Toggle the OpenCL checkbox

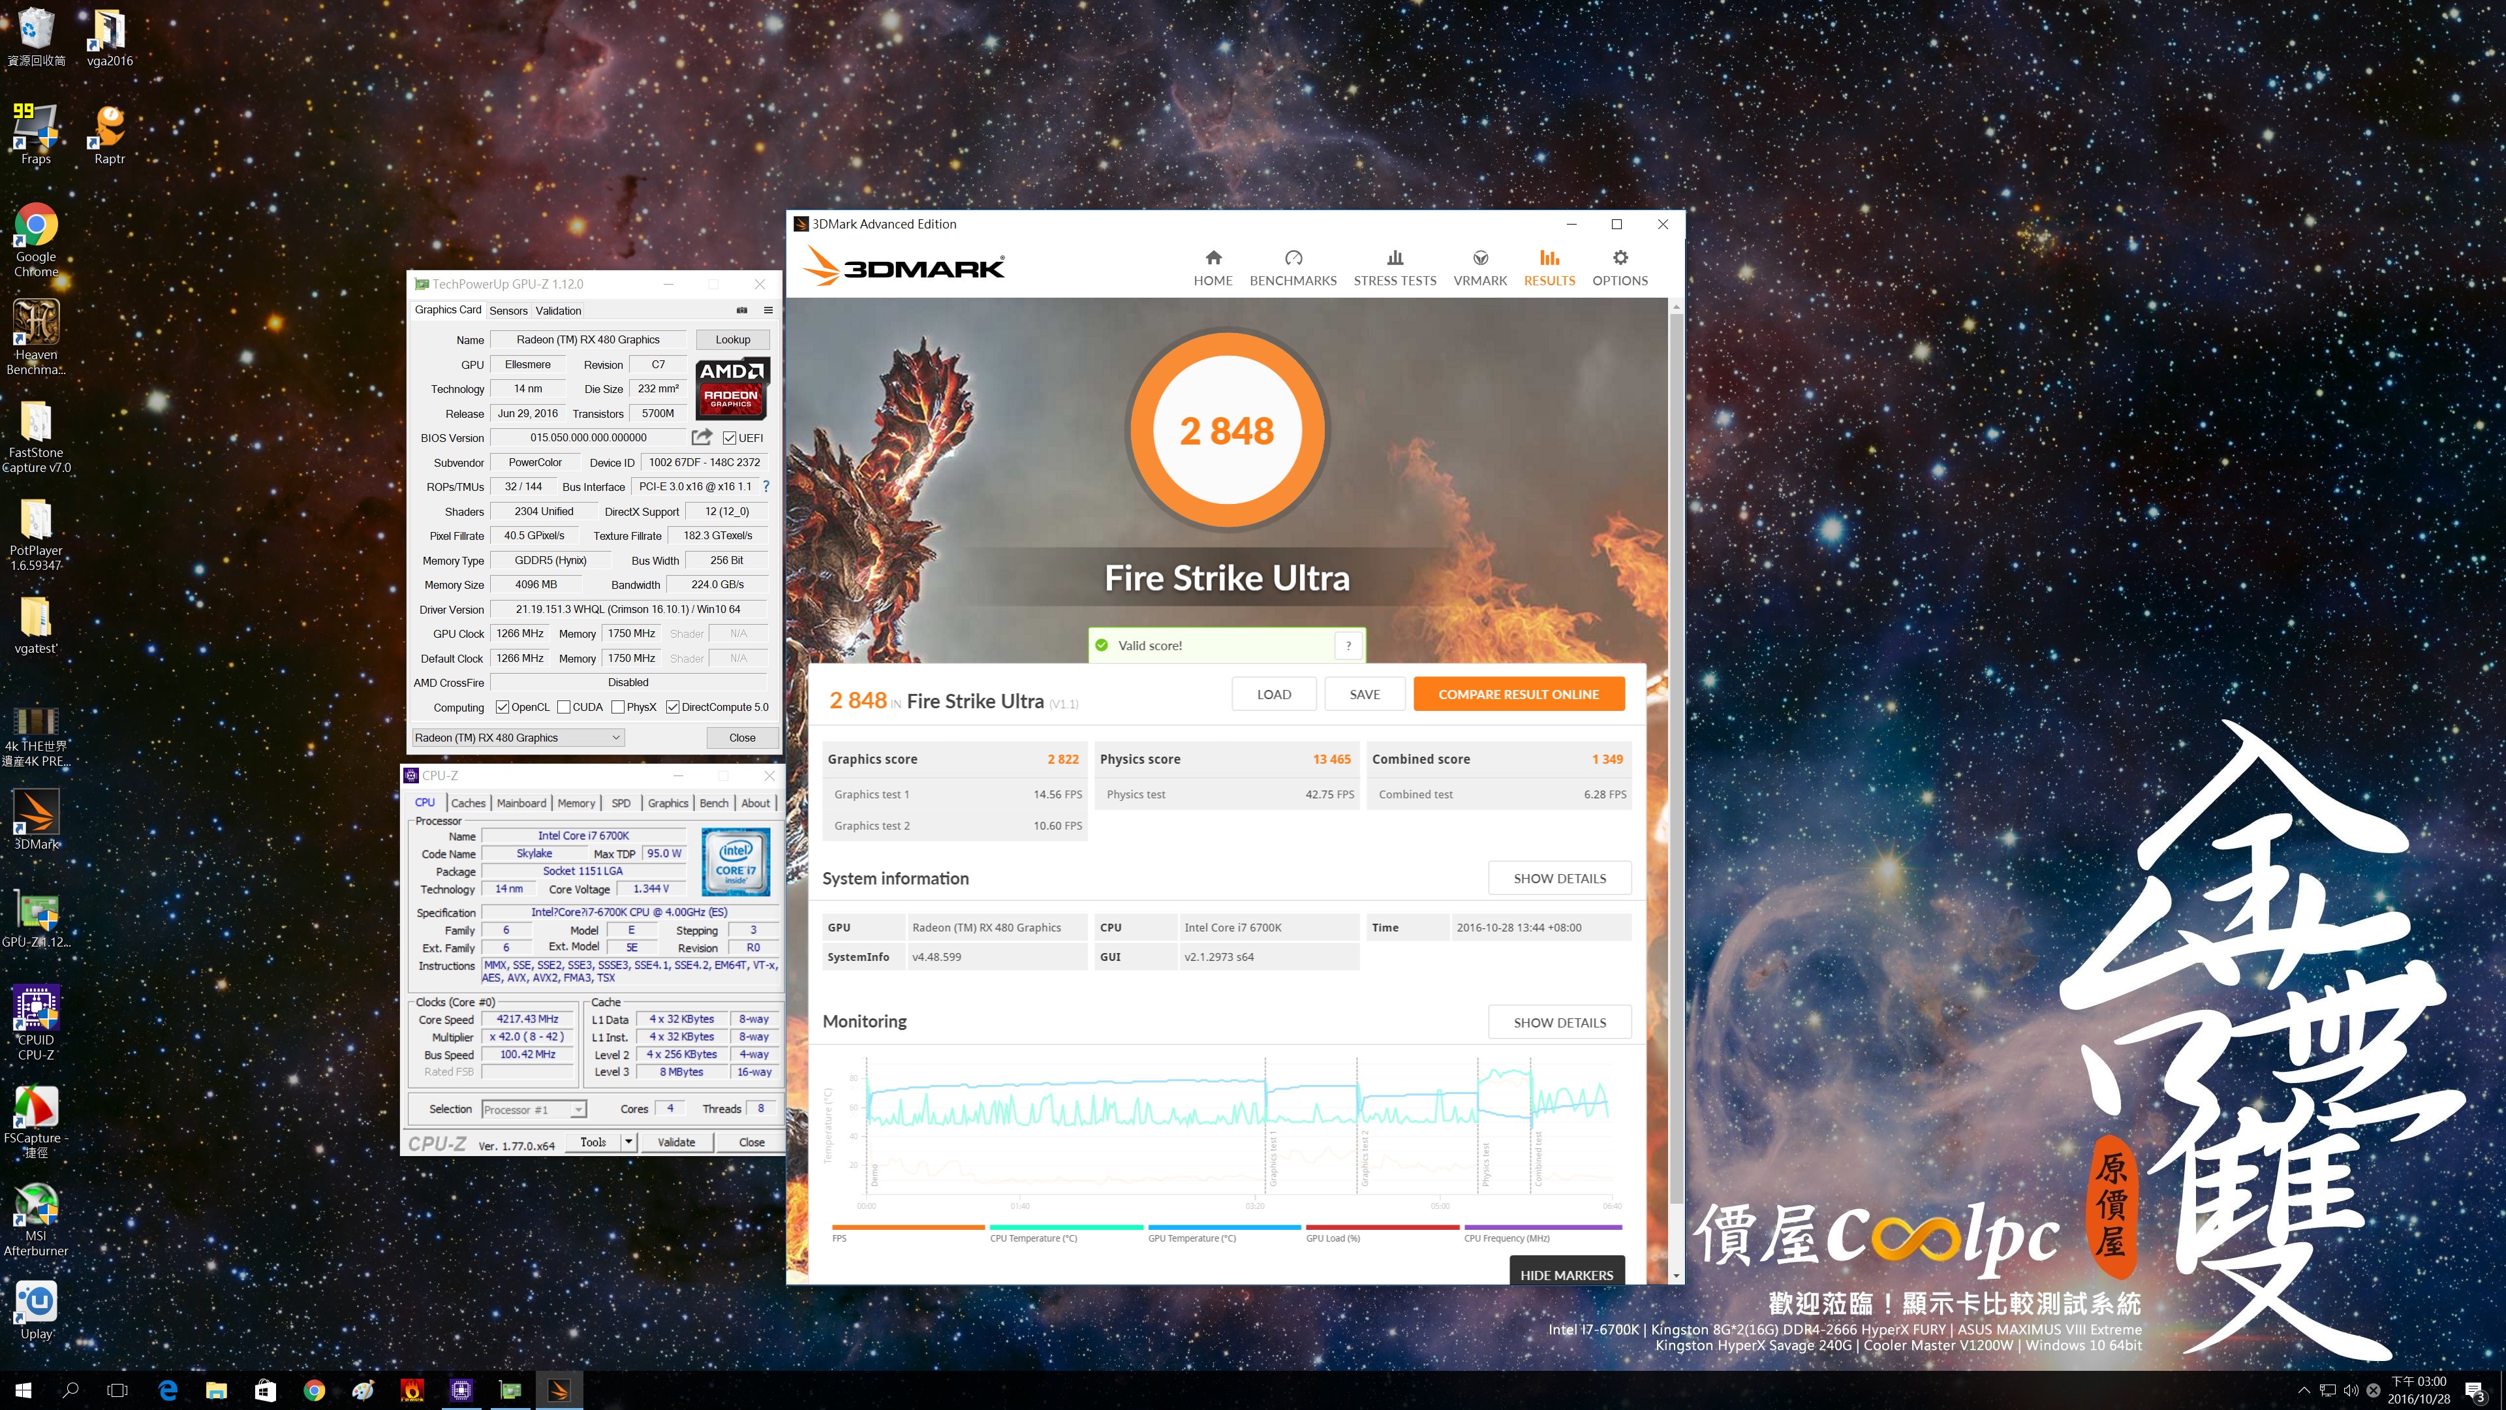pos(502,708)
